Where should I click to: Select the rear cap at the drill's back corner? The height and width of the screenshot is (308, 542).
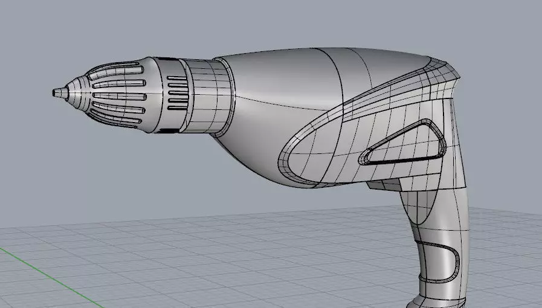pyautogui.click(x=444, y=78)
